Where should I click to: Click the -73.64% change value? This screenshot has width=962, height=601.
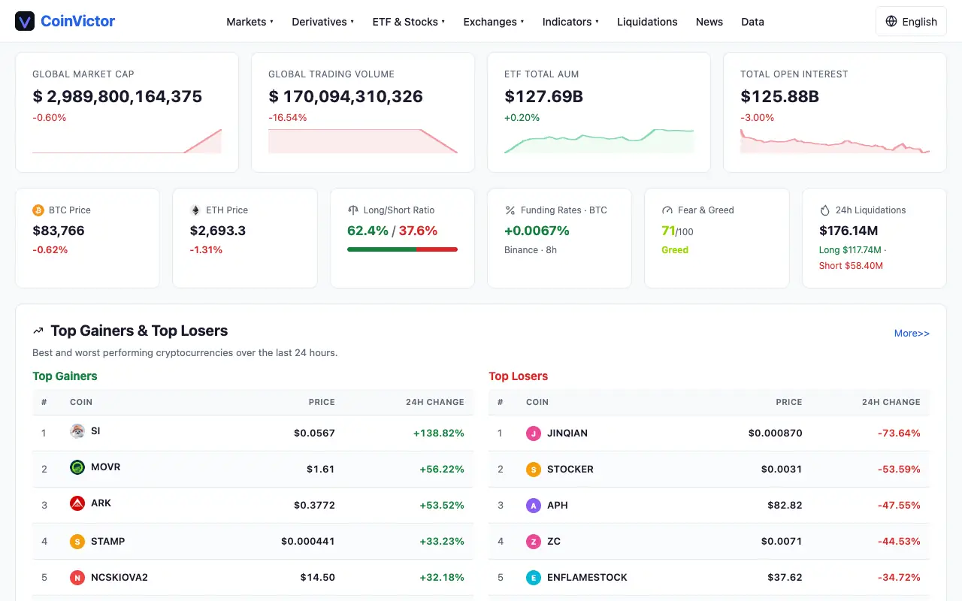click(899, 433)
